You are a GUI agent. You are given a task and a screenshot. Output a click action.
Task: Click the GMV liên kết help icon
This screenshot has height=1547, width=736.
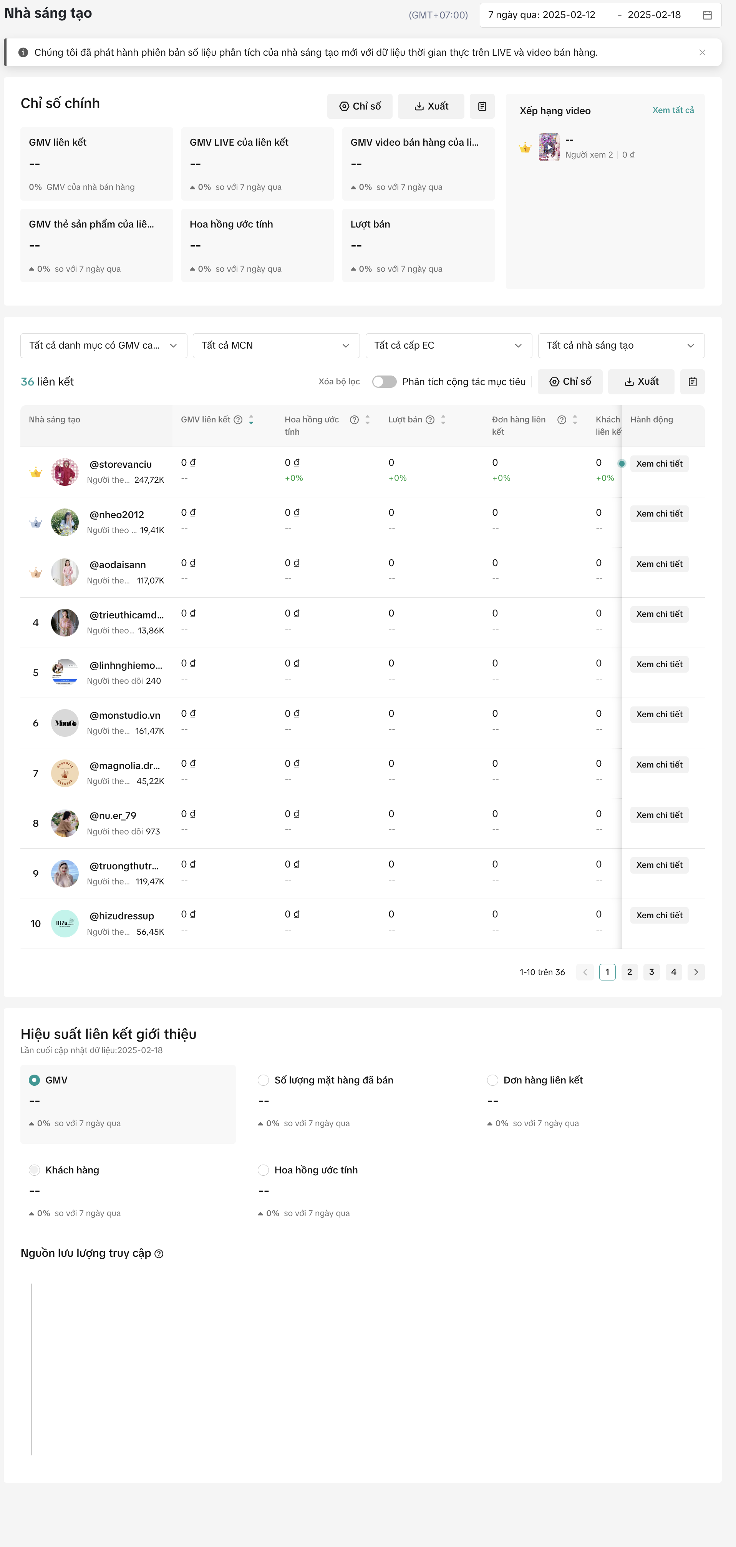click(238, 420)
